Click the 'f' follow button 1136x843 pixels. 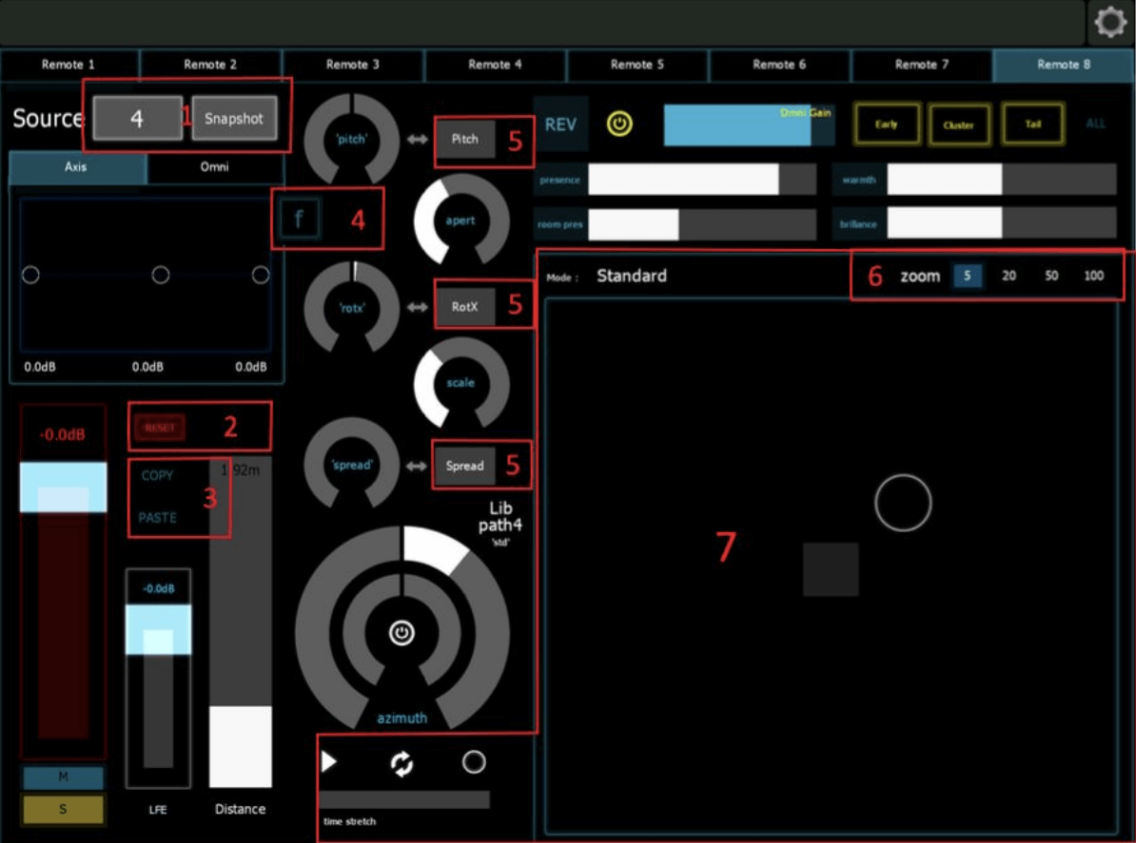click(299, 220)
